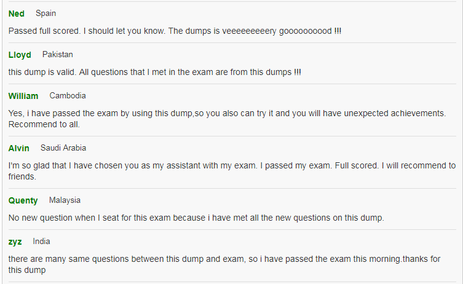Screen dimensions: 463x284
Task: Click reviewer name Alvin
Action: [18, 148]
